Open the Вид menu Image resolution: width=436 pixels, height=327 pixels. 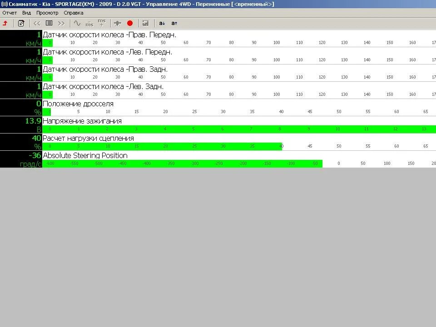tap(26, 13)
